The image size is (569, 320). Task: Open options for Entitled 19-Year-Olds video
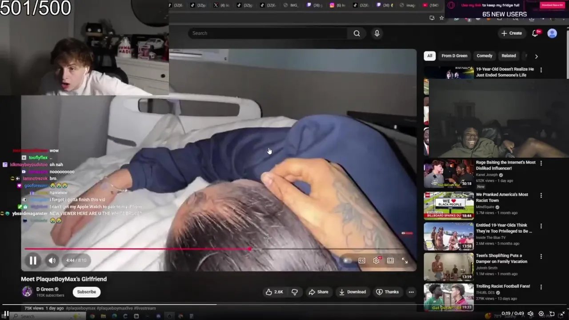tap(541, 226)
